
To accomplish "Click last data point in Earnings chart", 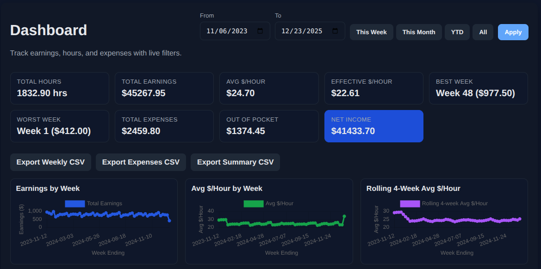I will tap(169, 221).
